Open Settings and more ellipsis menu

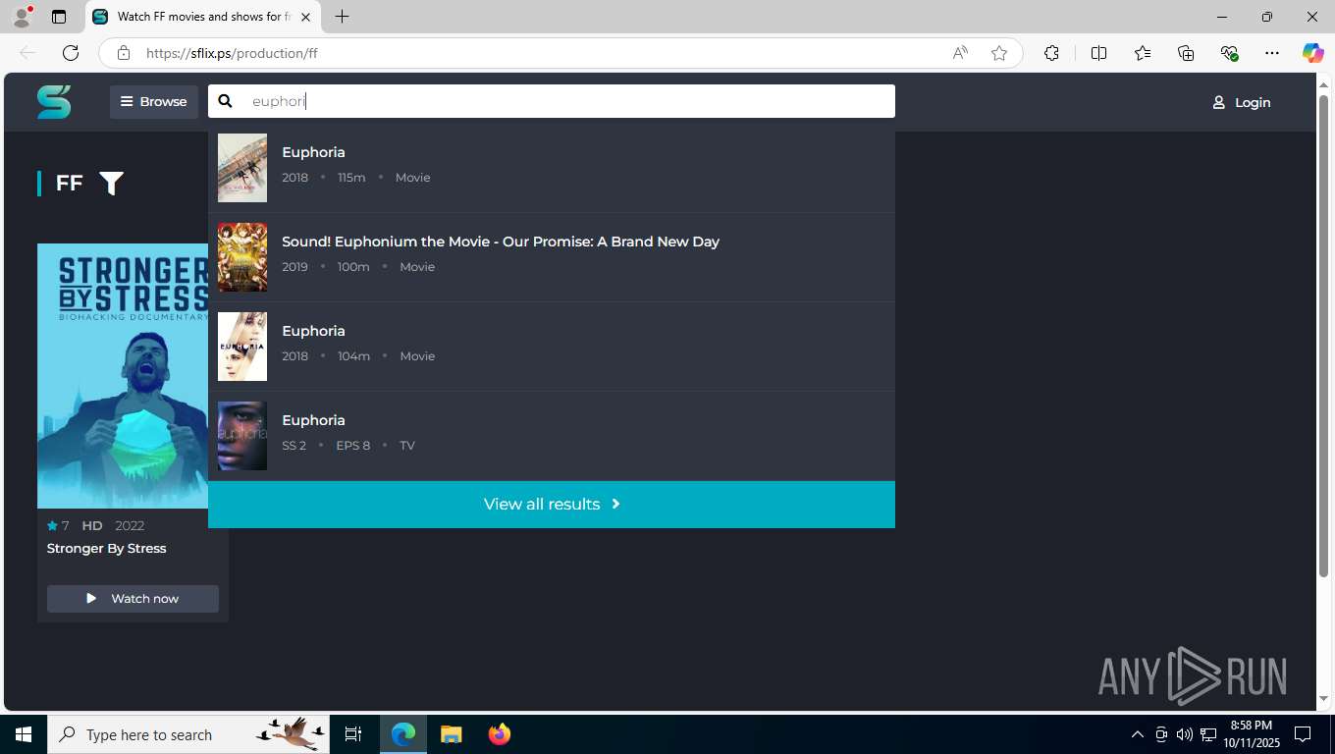(1272, 53)
